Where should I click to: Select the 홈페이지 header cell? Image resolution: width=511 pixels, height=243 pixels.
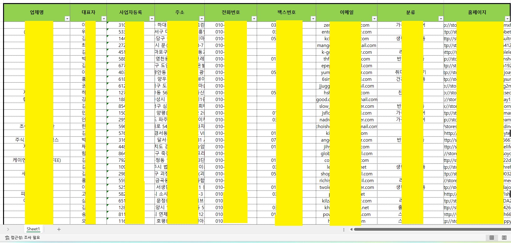point(477,13)
